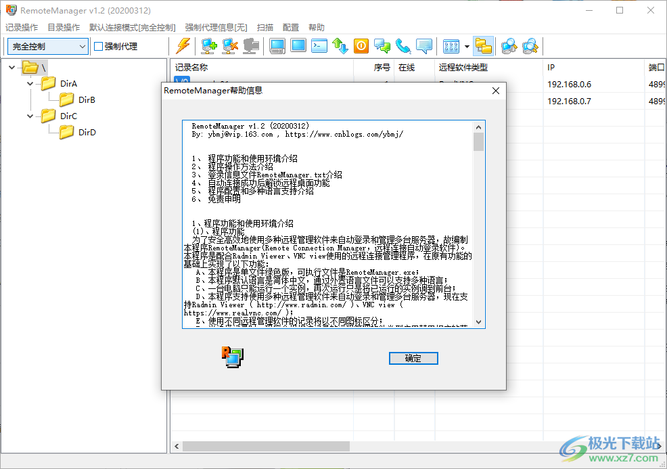Collapse the root folder tree node

12,67
